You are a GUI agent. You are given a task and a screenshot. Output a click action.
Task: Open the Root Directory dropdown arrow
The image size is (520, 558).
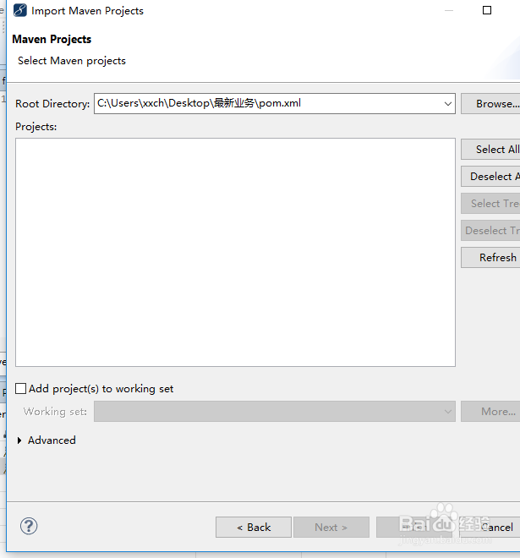(448, 103)
